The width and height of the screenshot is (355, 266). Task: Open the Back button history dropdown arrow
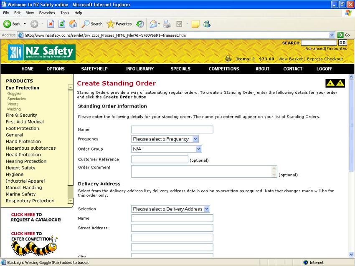pos(25,24)
